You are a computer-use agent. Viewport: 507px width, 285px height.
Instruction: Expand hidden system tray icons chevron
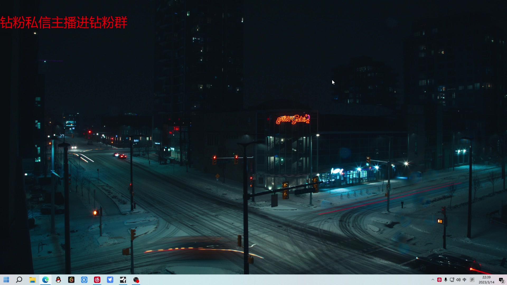(x=433, y=280)
